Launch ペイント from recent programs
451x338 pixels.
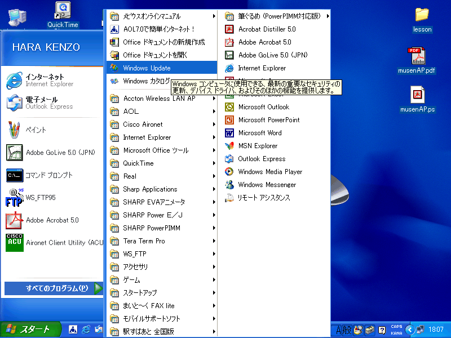[x=52, y=130]
